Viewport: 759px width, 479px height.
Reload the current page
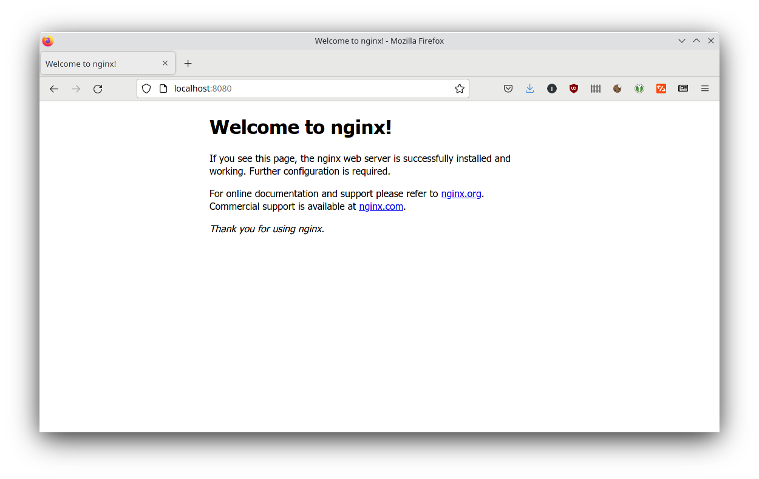click(97, 89)
